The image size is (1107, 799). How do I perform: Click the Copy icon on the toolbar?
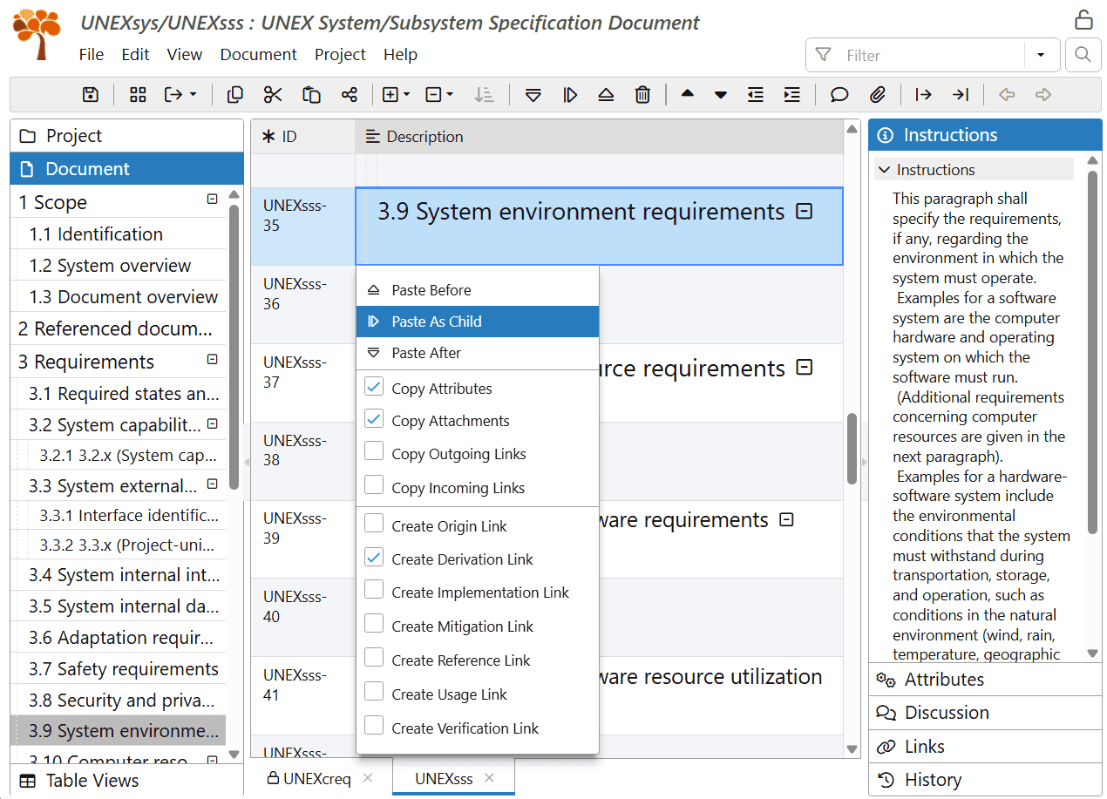[234, 94]
